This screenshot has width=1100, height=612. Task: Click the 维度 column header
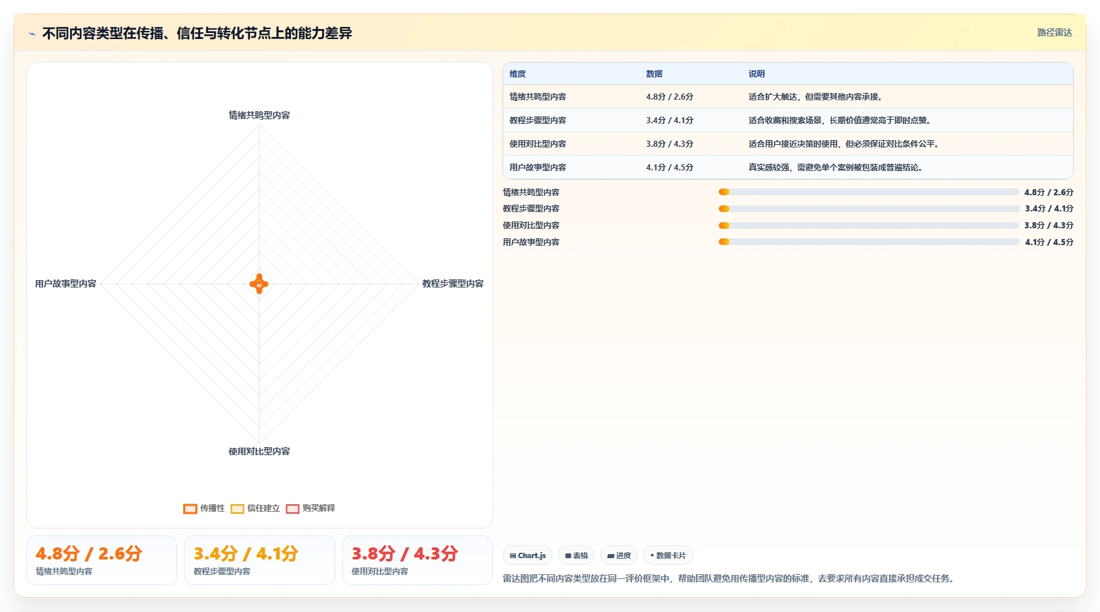[x=517, y=74]
